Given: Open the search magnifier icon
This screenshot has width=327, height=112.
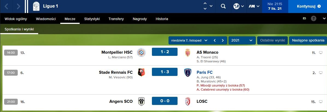Looking at the screenshot, I should [x=223, y=6].
